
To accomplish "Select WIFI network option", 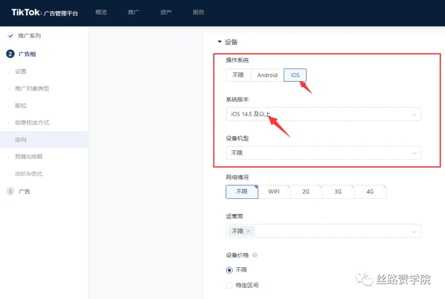I will 274,192.
